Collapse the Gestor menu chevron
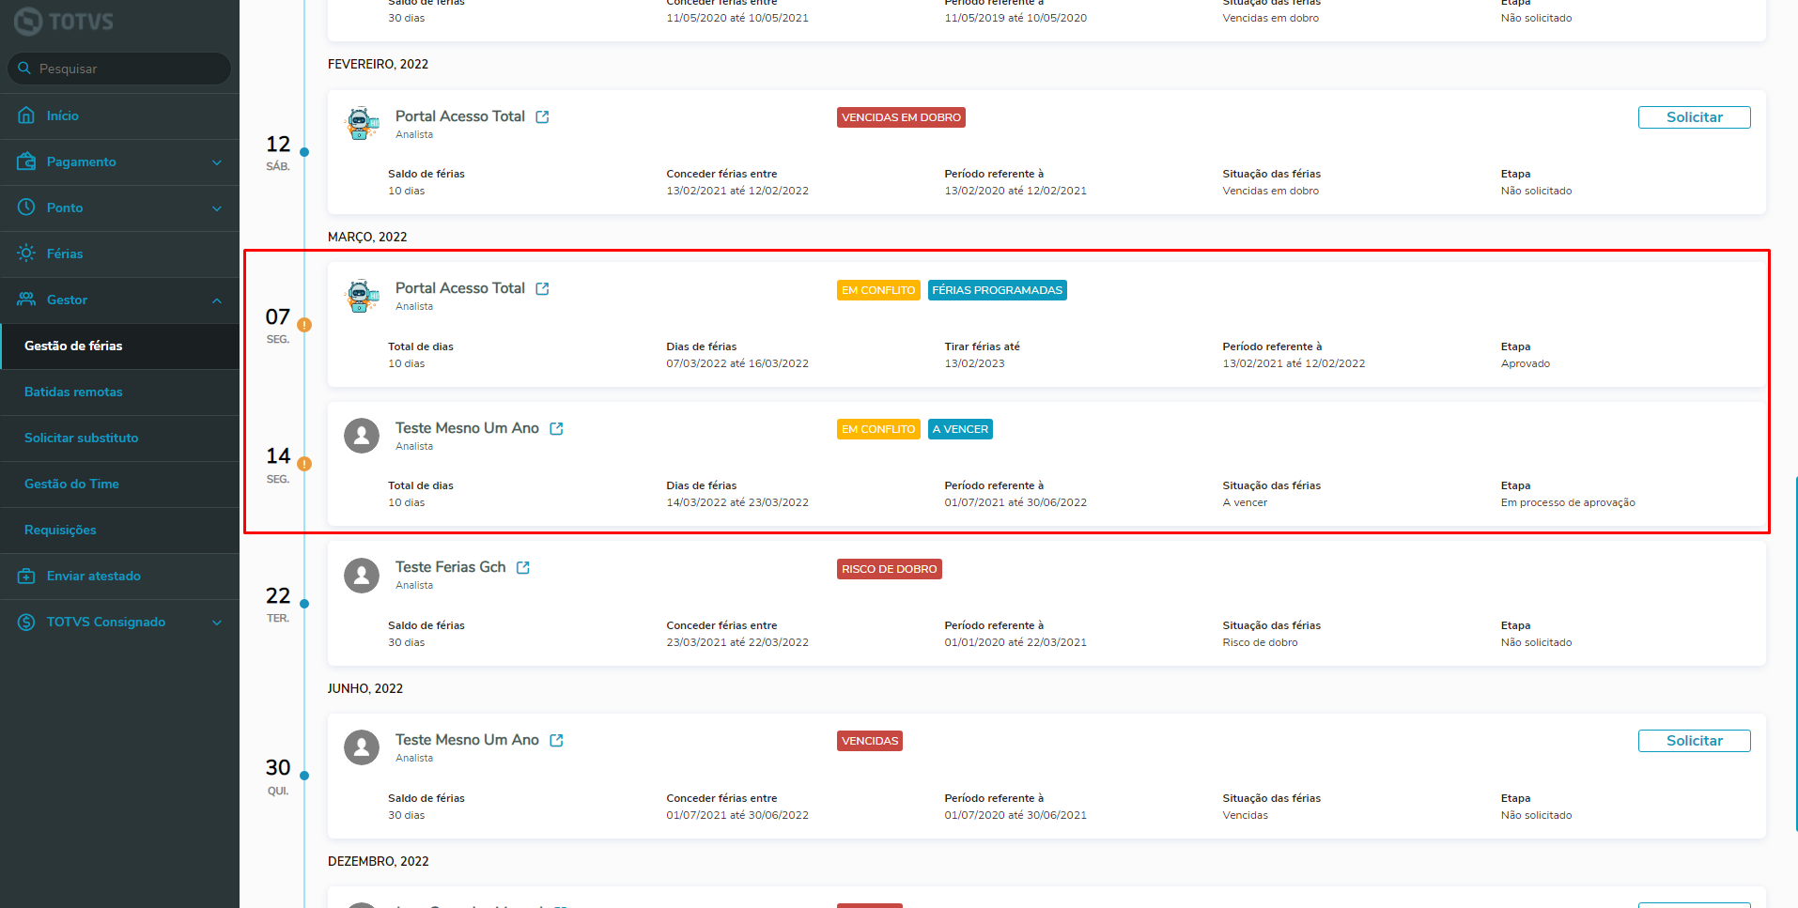This screenshot has height=908, width=1798. [x=217, y=300]
